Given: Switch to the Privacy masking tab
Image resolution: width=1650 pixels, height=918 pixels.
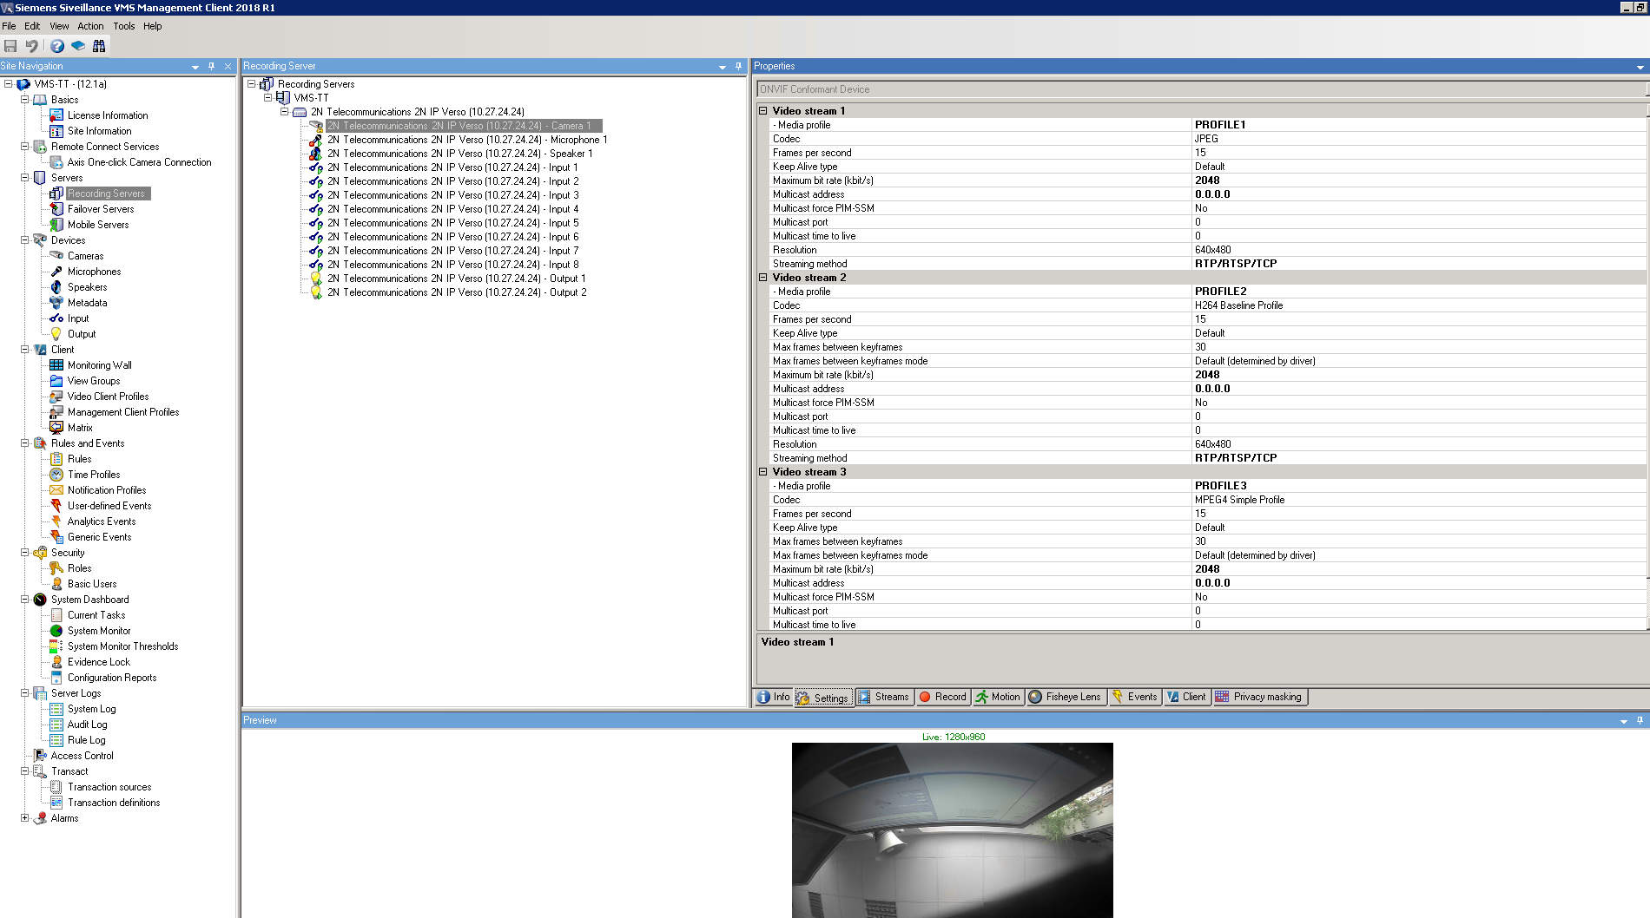Looking at the screenshot, I should tap(1259, 697).
